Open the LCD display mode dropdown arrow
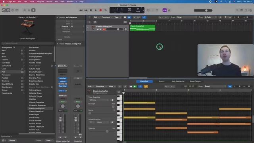This screenshot has width=254, height=143. (143, 10)
